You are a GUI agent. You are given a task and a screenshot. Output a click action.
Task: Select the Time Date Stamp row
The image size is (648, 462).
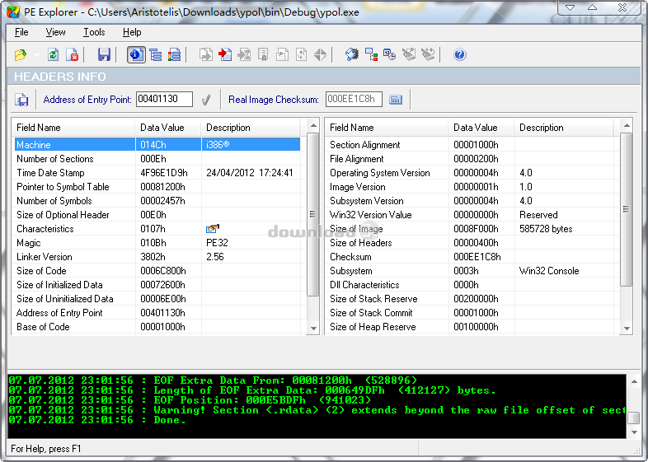[x=157, y=173]
